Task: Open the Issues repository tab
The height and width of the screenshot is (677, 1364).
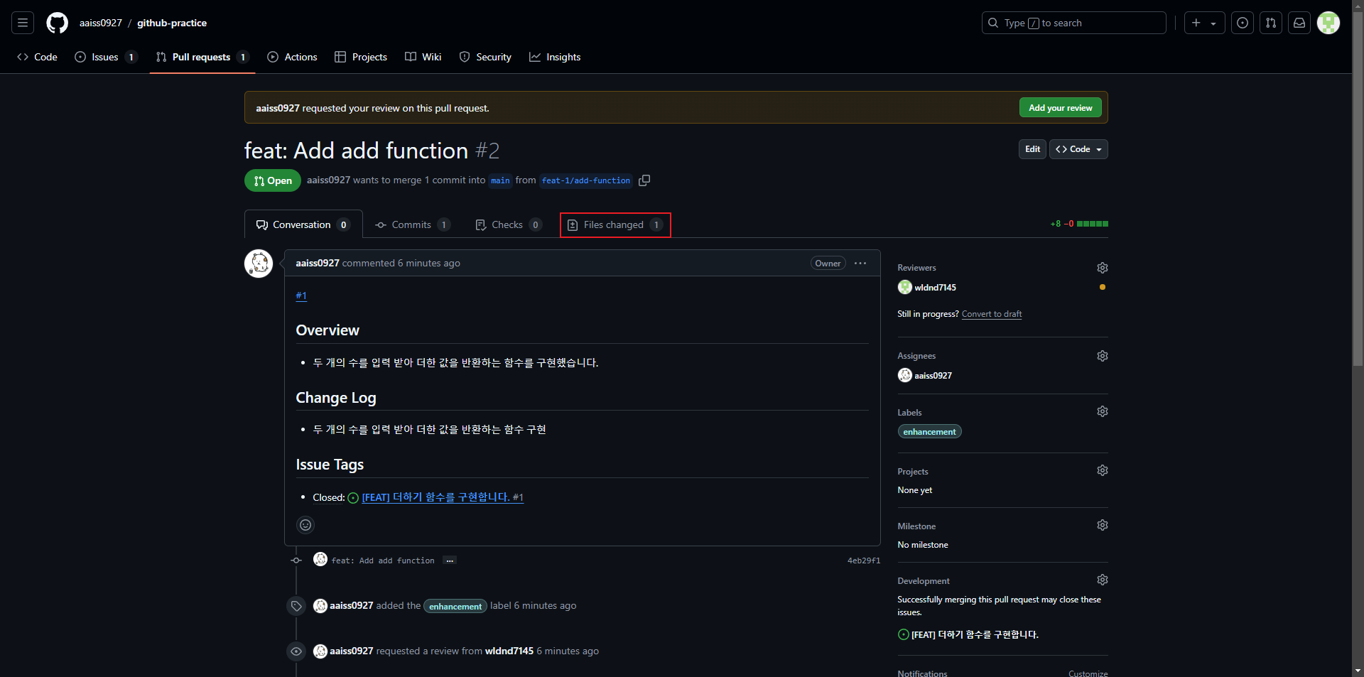Action: [x=105, y=57]
